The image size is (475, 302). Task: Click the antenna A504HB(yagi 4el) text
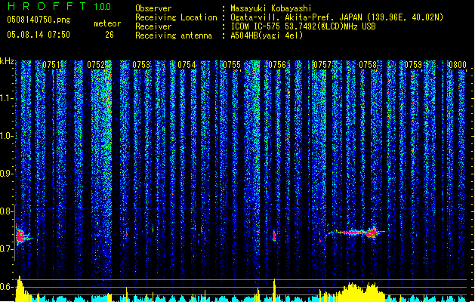pos(267,35)
